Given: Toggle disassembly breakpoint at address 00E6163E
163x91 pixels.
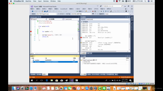Looking at the screenshot, I should click(x=81, y=38).
